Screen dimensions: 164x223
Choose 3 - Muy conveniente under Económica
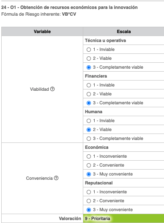pos(89,174)
